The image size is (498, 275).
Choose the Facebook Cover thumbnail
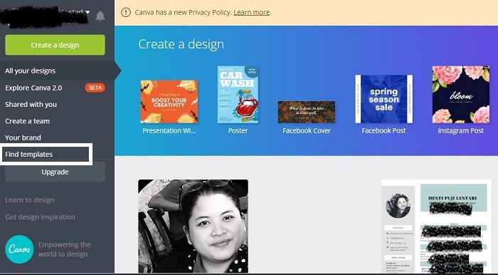click(307, 112)
